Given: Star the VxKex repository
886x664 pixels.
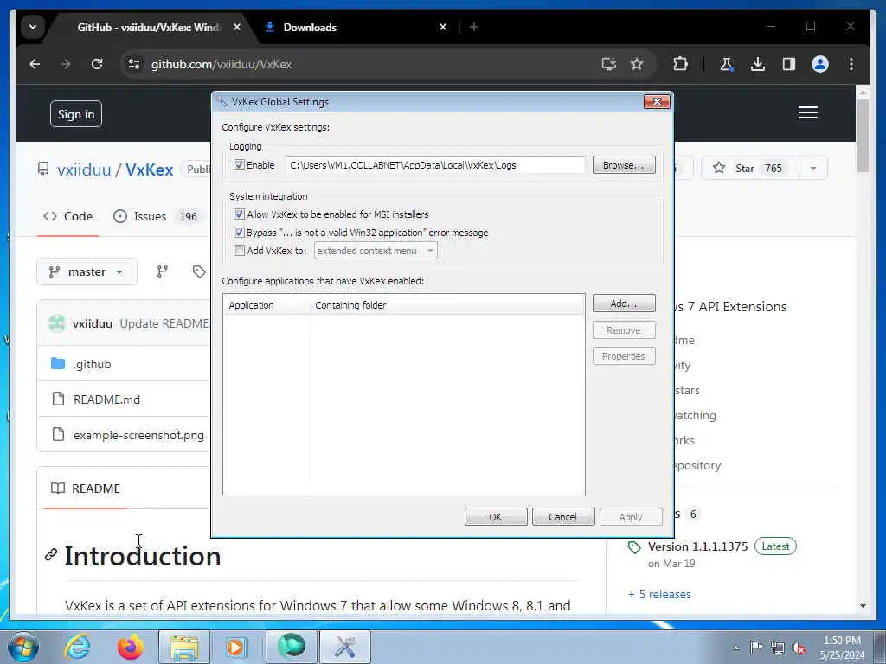Looking at the screenshot, I should coord(750,169).
